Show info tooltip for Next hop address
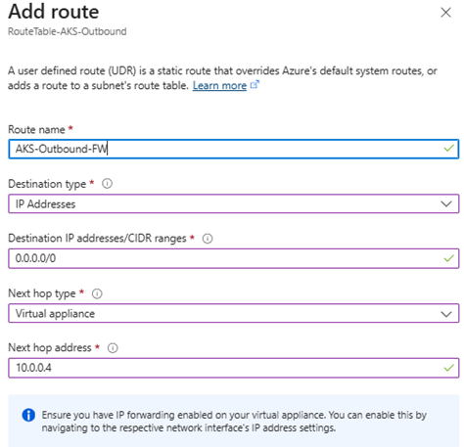Viewport: 464px width, 447px height. point(113,348)
